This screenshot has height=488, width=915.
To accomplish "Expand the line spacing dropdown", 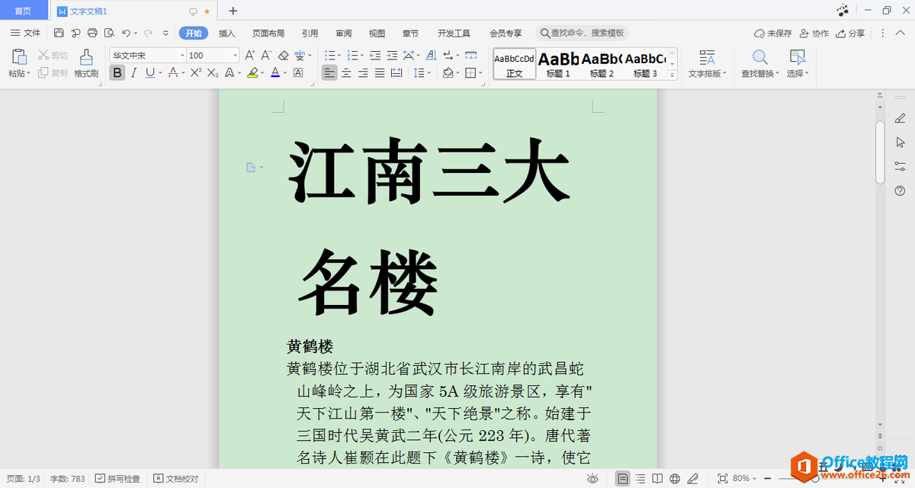I will click(x=429, y=72).
